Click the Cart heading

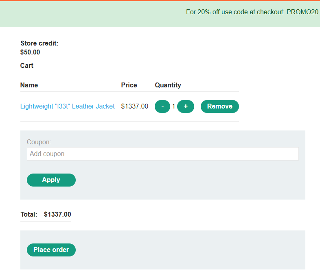[x=27, y=66]
